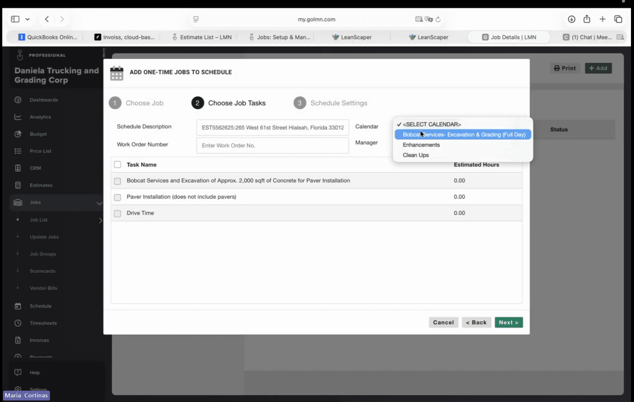Click the Schedule Description input field
Screen dimensions: 634x402
coord(273,128)
